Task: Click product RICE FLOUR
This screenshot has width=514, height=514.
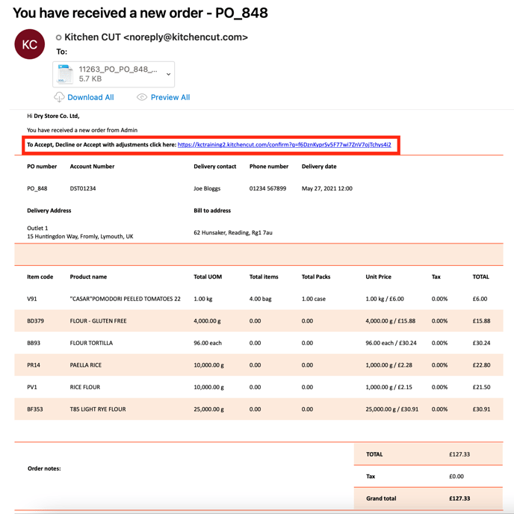Action: pyautogui.click(x=85, y=387)
